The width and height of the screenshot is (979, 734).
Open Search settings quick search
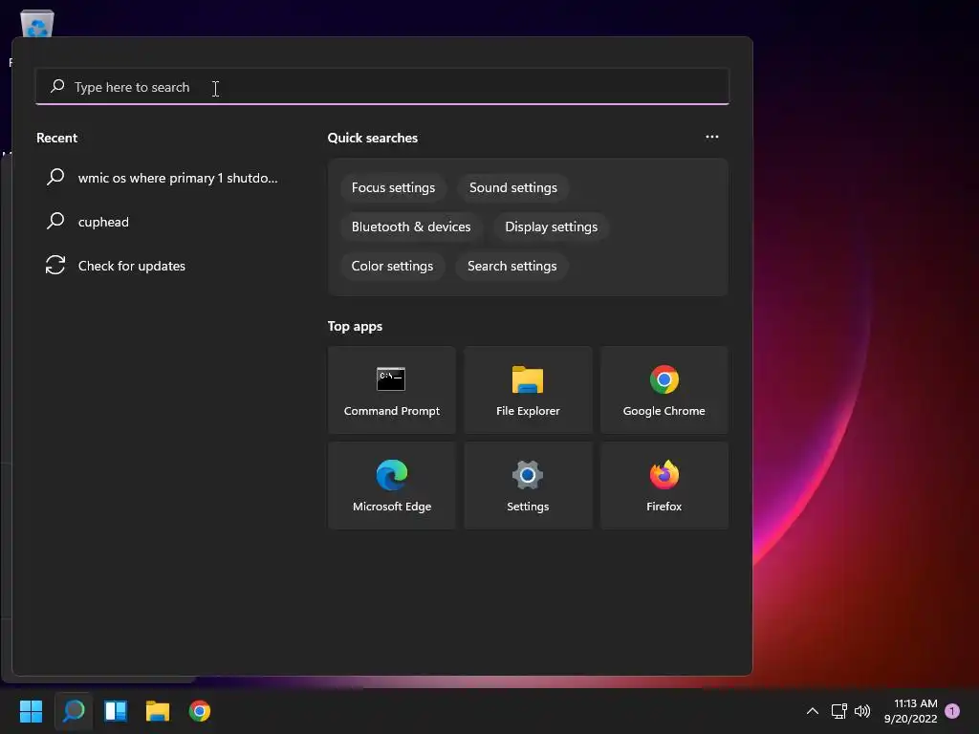click(x=512, y=266)
